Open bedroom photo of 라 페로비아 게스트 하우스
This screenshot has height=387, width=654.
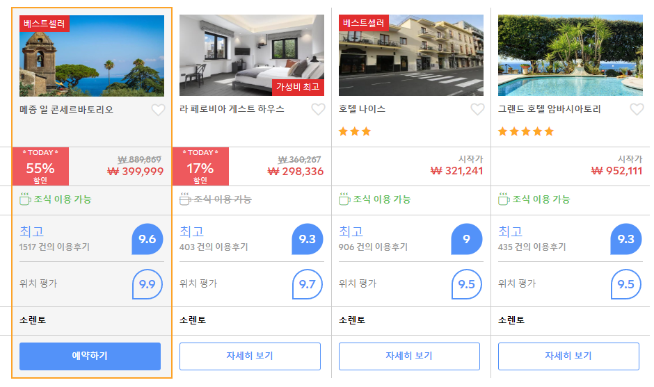tap(252, 56)
